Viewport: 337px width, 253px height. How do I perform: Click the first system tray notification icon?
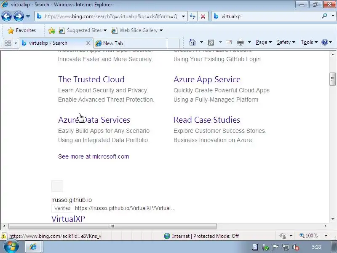click(x=255, y=247)
